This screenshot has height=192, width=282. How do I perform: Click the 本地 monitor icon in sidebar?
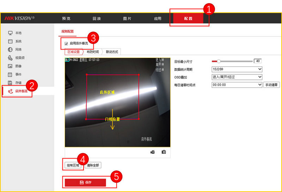pos(10,33)
